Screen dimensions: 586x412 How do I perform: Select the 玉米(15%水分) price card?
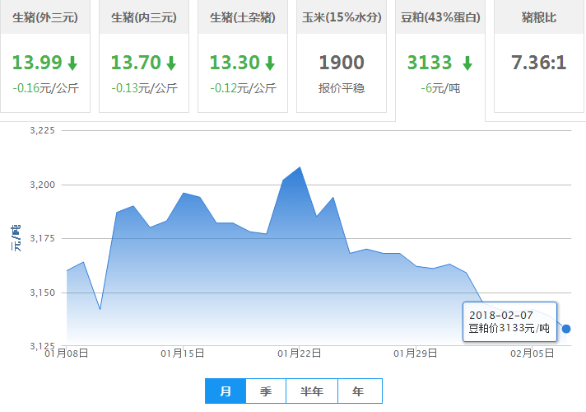(342, 56)
